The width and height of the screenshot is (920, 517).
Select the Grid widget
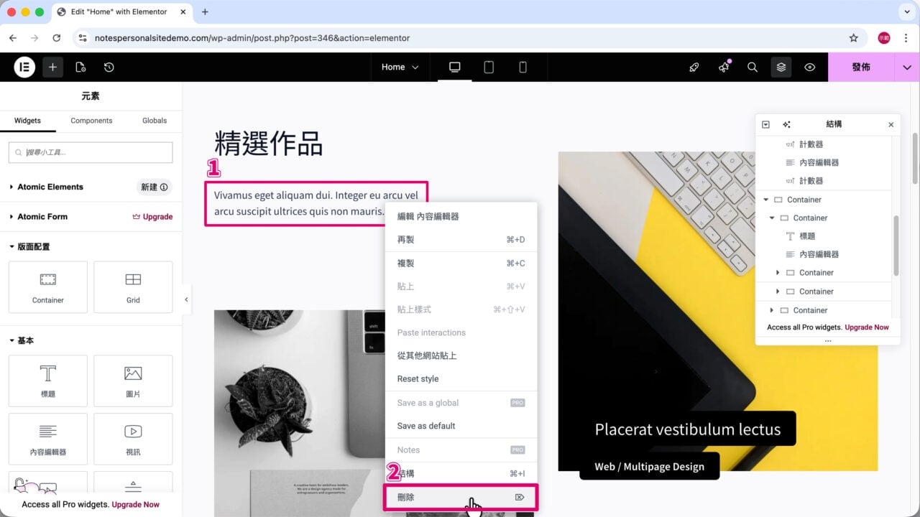click(x=133, y=287)
